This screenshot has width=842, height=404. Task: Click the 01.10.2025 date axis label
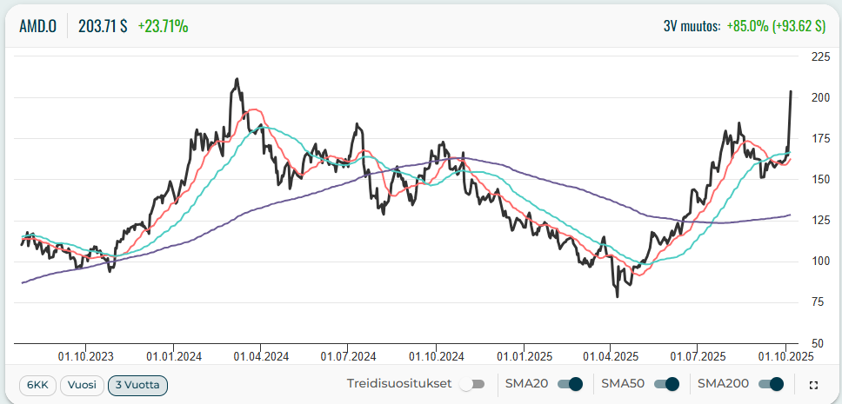tap(785, 355)
